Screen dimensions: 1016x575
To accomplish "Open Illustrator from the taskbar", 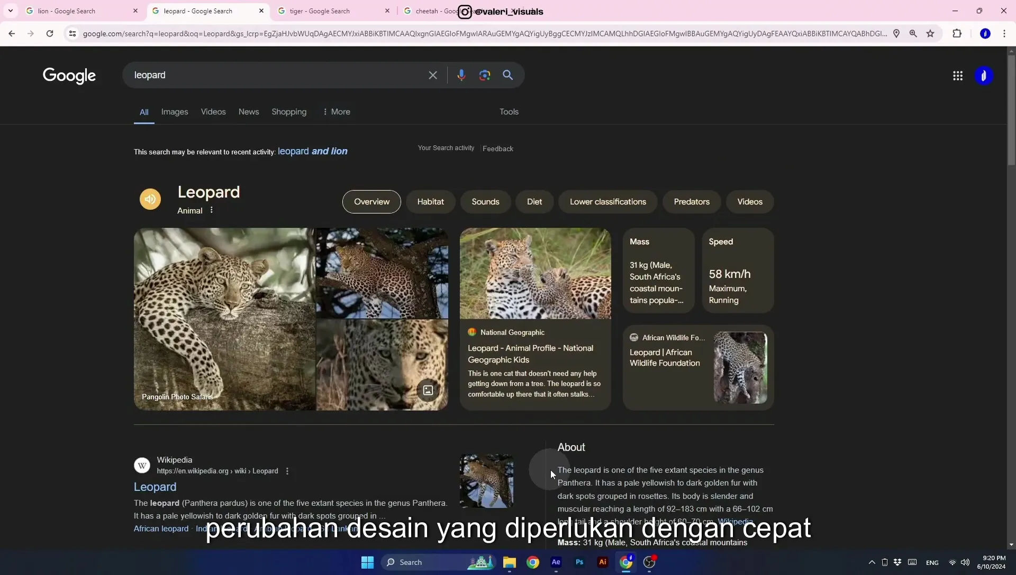I will click(x=603, y=562).
